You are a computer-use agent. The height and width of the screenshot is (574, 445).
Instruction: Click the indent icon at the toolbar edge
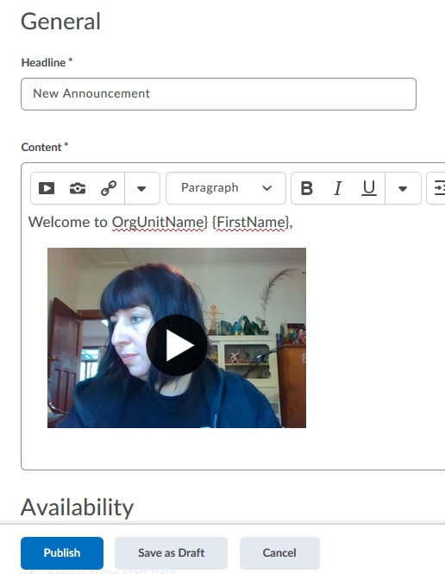[x=439, y=188]
